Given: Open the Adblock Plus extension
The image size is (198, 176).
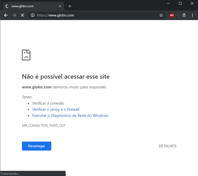Looking at the screenshot, I should pos(172,15).
